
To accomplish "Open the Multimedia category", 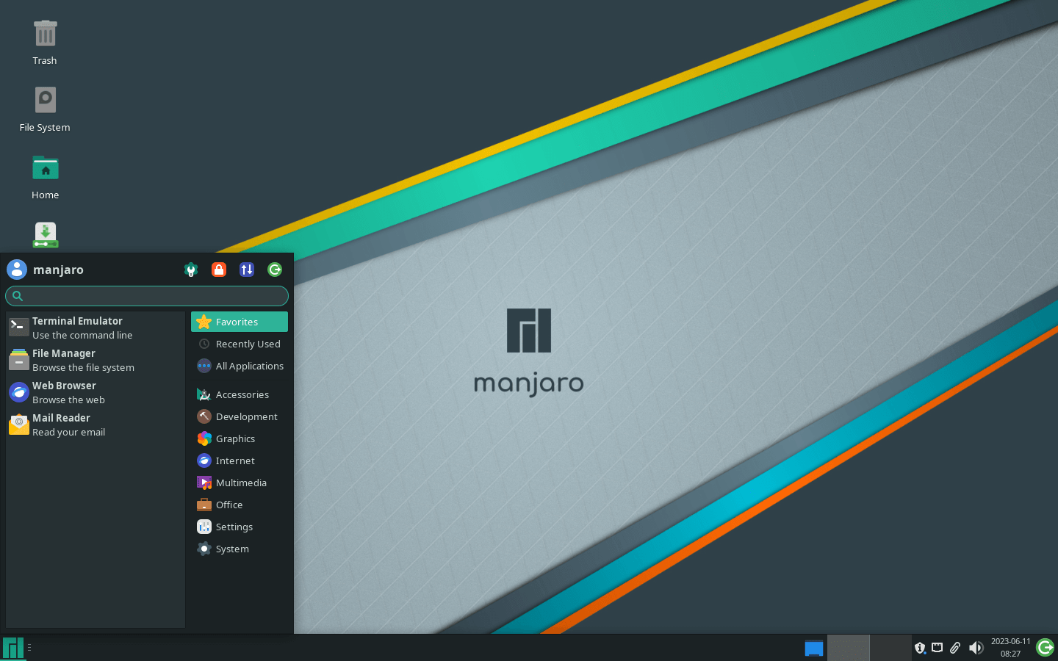I will 240,483.
